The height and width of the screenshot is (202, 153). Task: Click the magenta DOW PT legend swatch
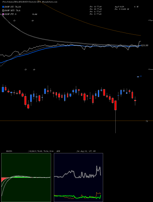pyautogui.click(x=3, y=14)
